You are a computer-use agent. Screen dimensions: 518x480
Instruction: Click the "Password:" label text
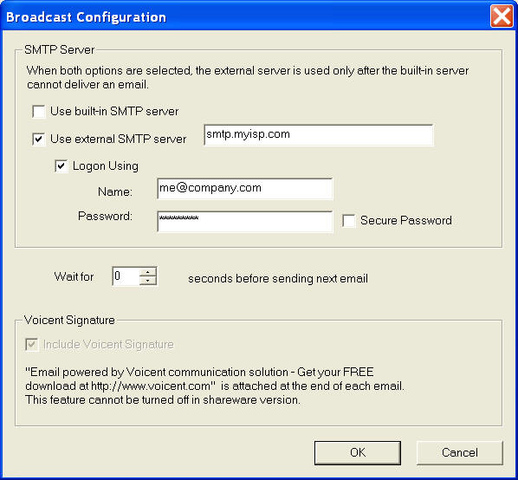tap(105, 216)
